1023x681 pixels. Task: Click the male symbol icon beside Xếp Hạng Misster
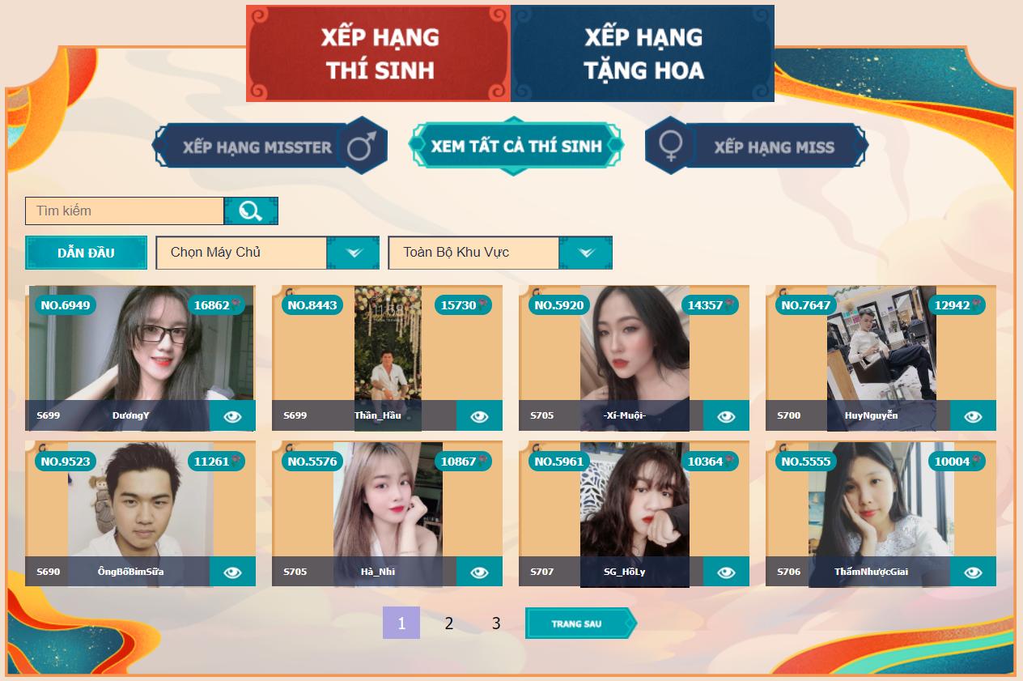(x=362, y=146)
